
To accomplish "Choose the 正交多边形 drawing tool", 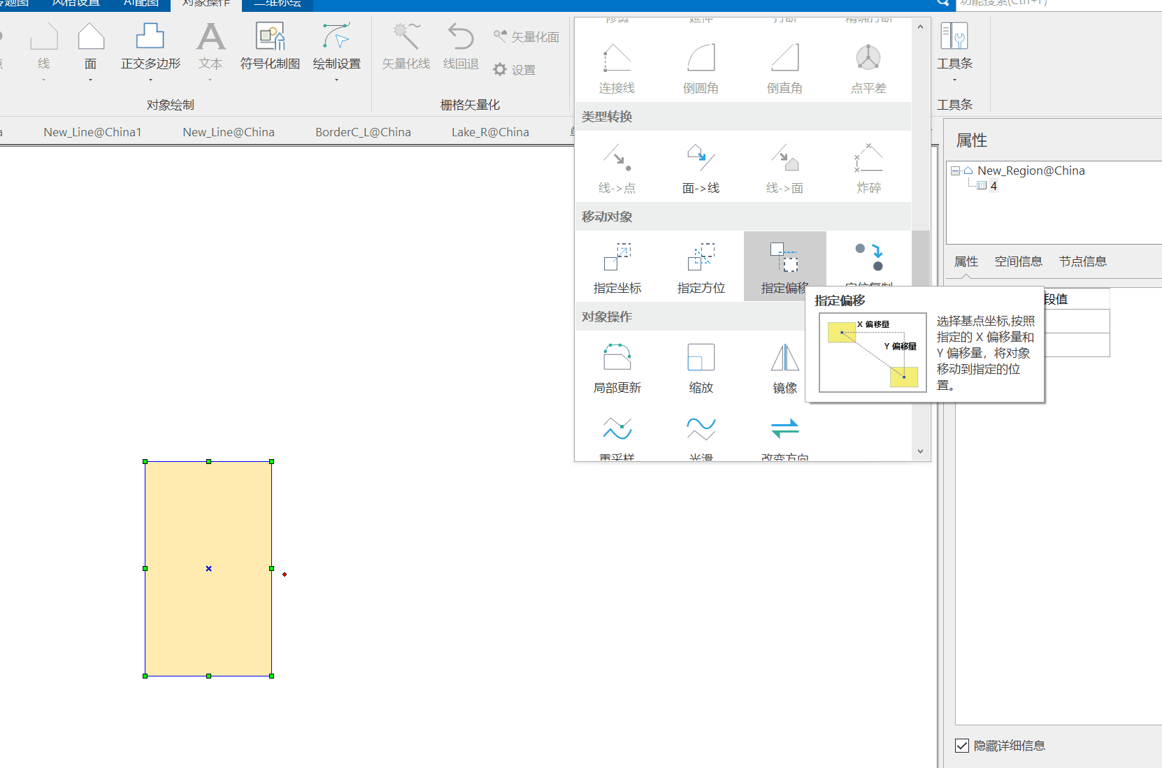I will 150,45.
